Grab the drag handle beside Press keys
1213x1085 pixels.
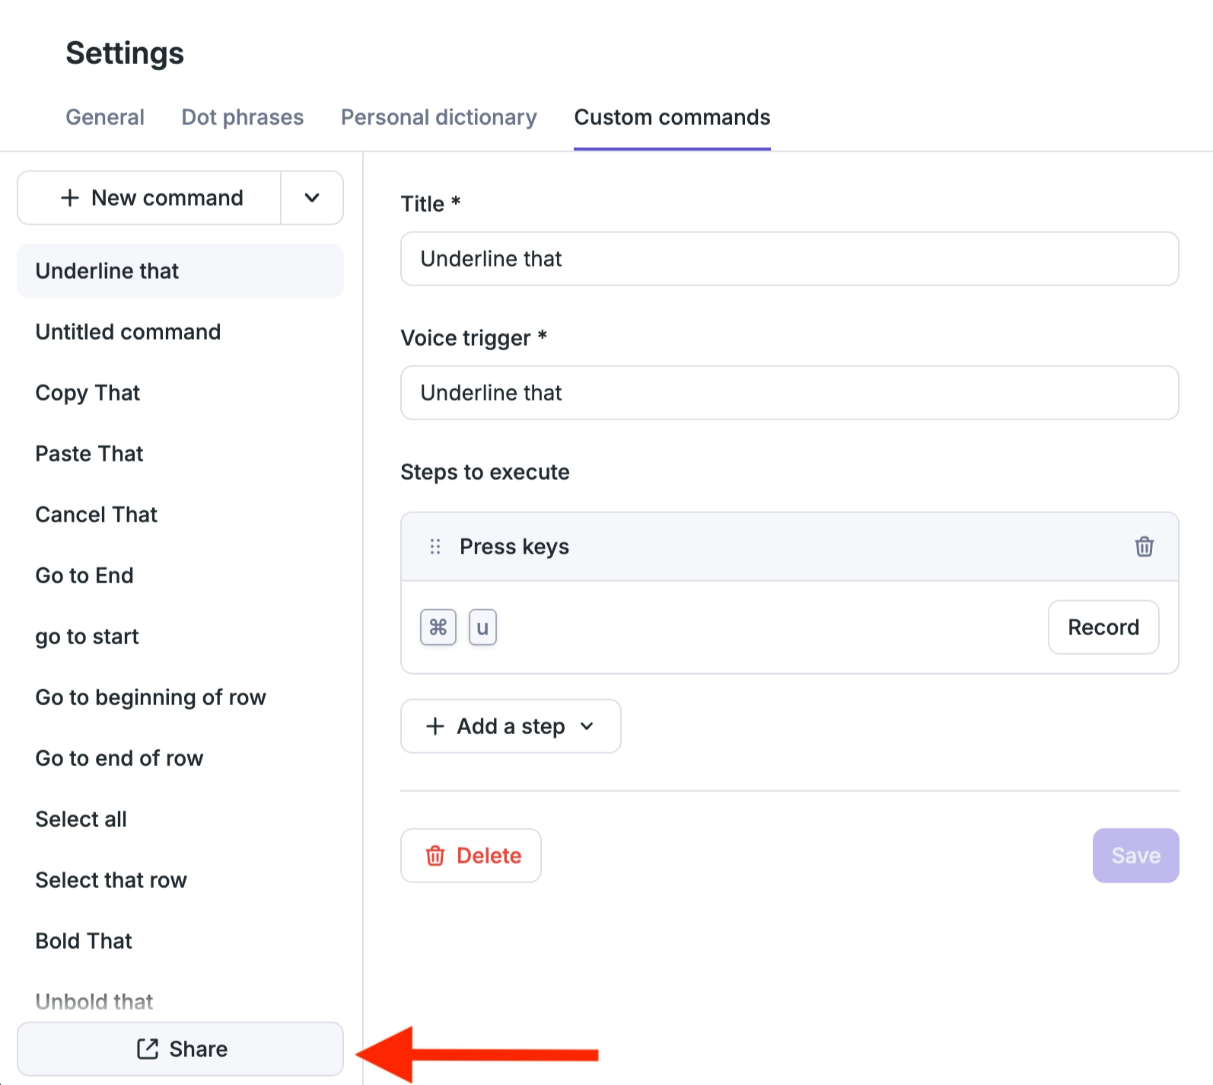[435, 547]
